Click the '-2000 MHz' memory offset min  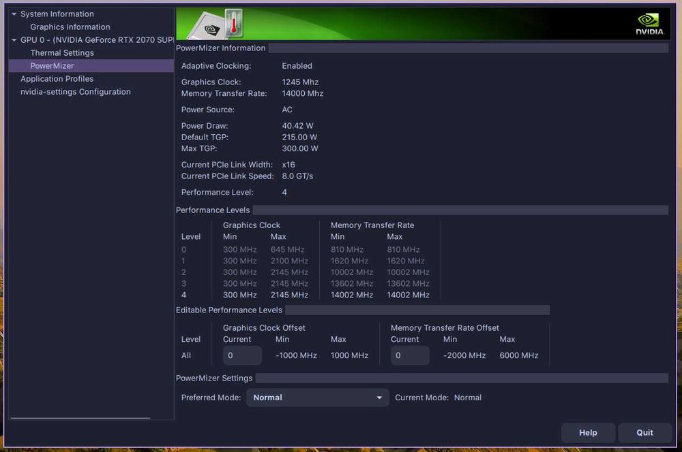[464, 355]
